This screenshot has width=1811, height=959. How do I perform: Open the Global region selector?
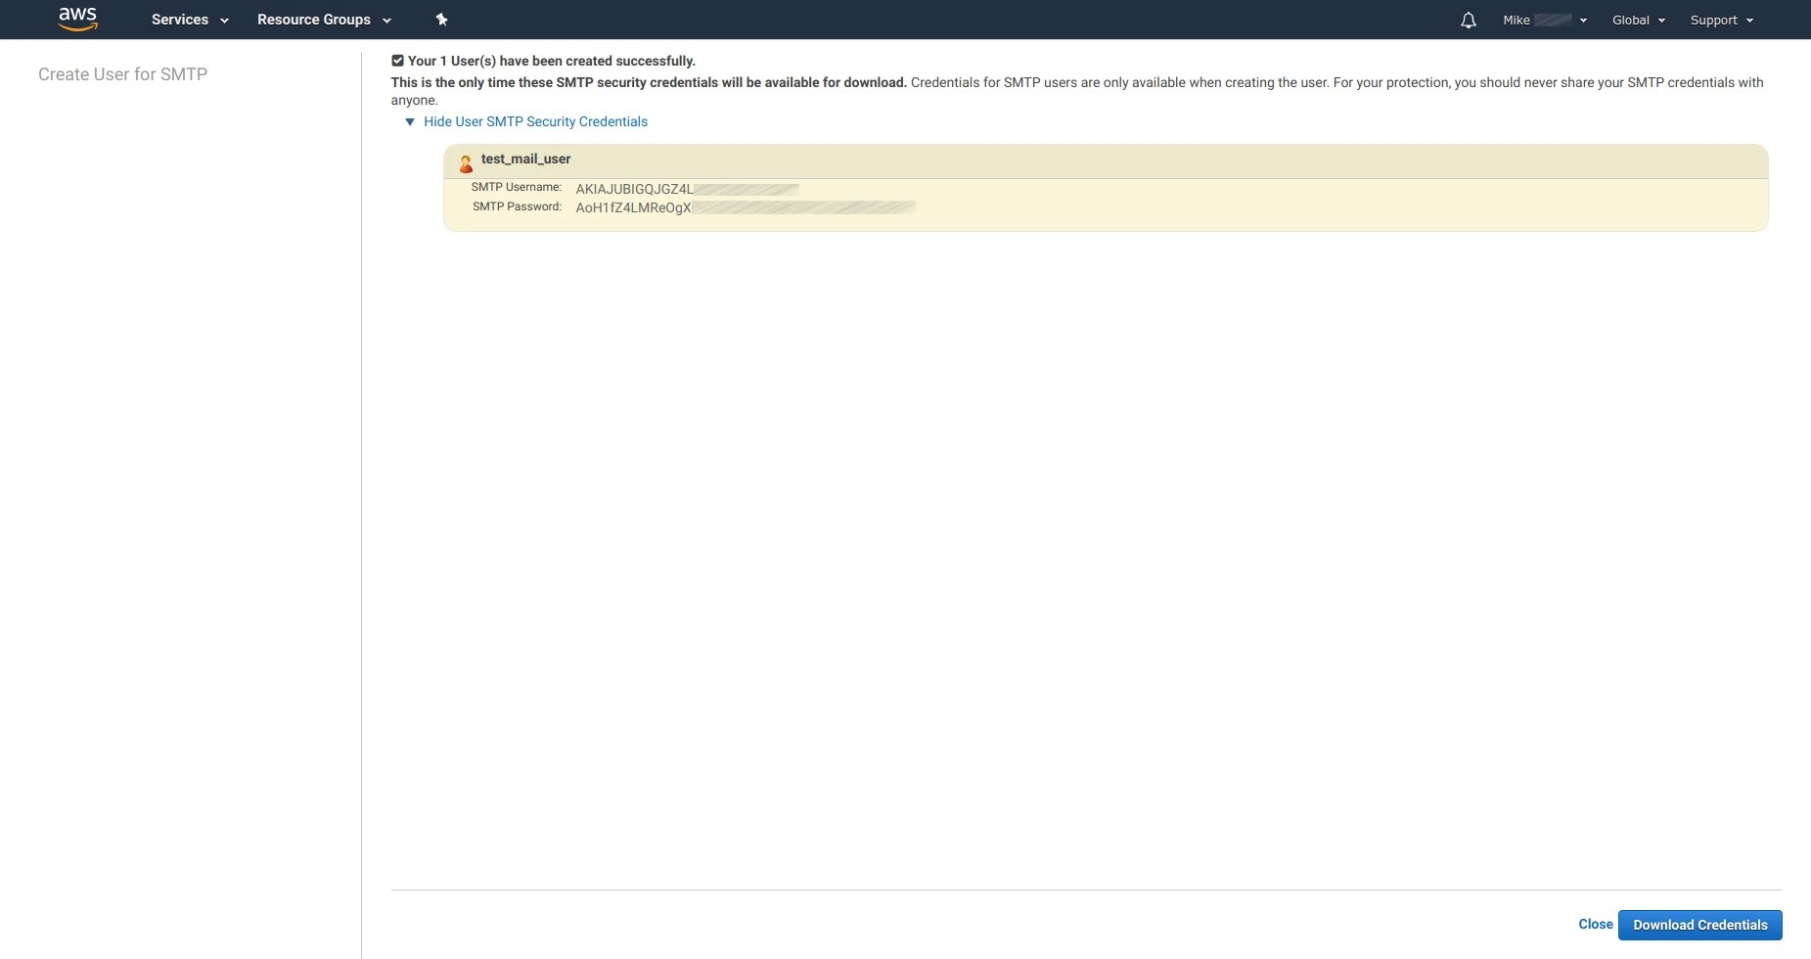click(1637, 20)
